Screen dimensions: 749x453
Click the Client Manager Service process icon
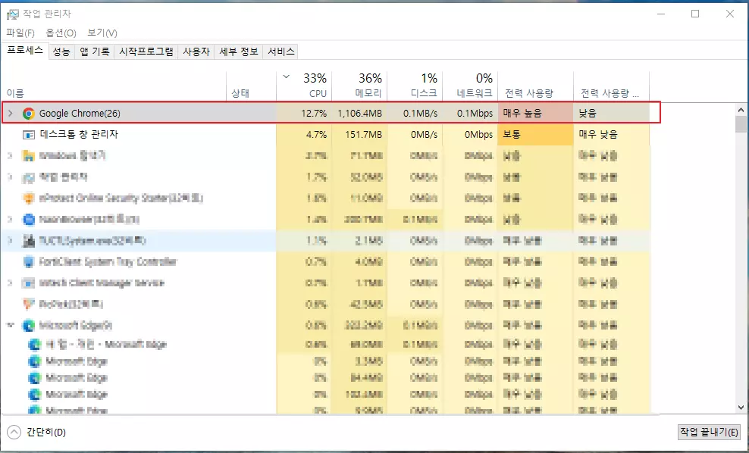coord(29,283)
